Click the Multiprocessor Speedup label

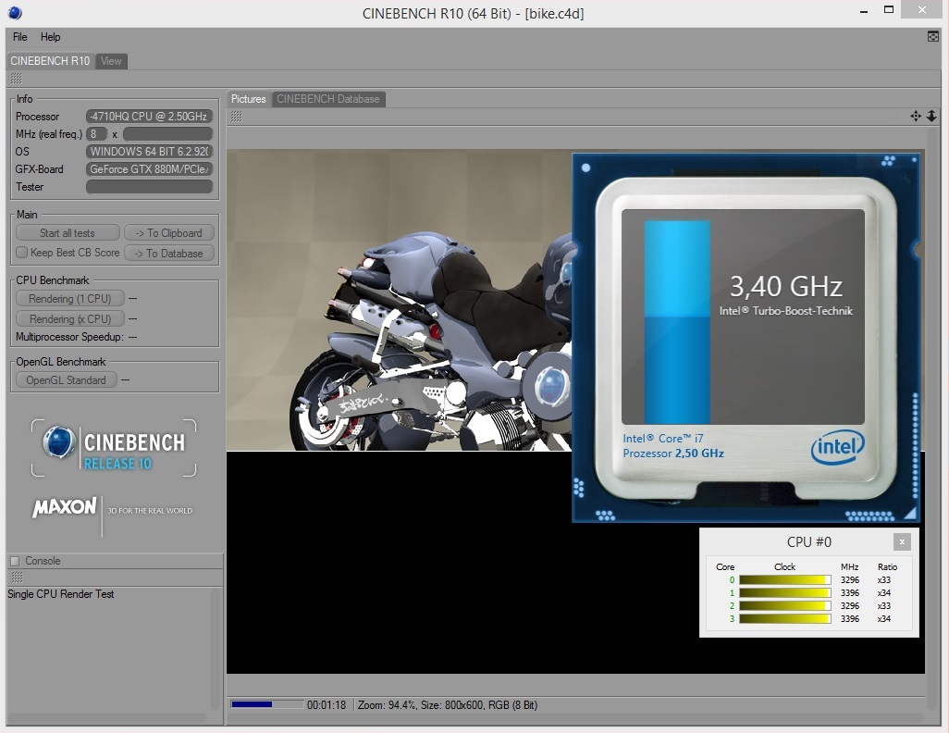(69, 337)
